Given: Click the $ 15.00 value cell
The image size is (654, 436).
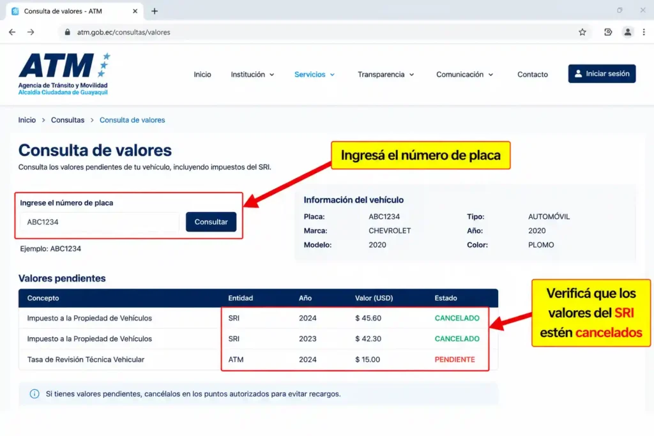Looking at the screenshot, I should (367, 359).
